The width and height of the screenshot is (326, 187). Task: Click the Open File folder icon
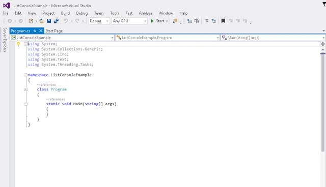point(42,21)
